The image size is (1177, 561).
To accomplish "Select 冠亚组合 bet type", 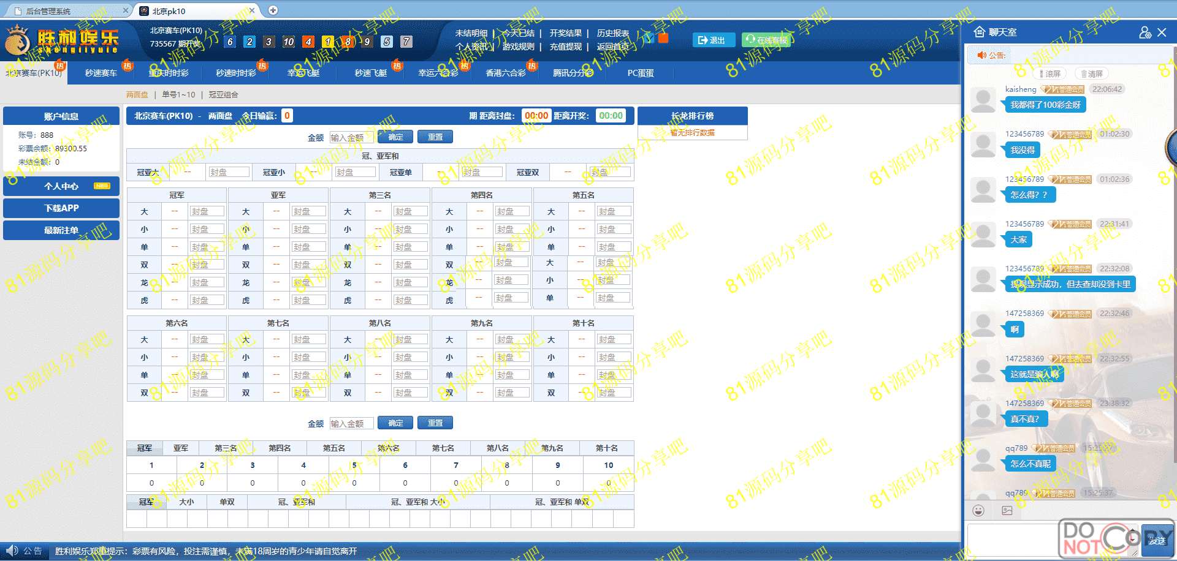I will (223, 94).
